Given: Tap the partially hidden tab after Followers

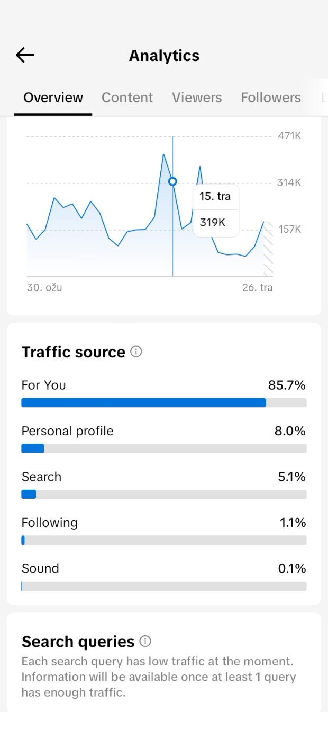Looking at the screenshot, I should (324, 98).
